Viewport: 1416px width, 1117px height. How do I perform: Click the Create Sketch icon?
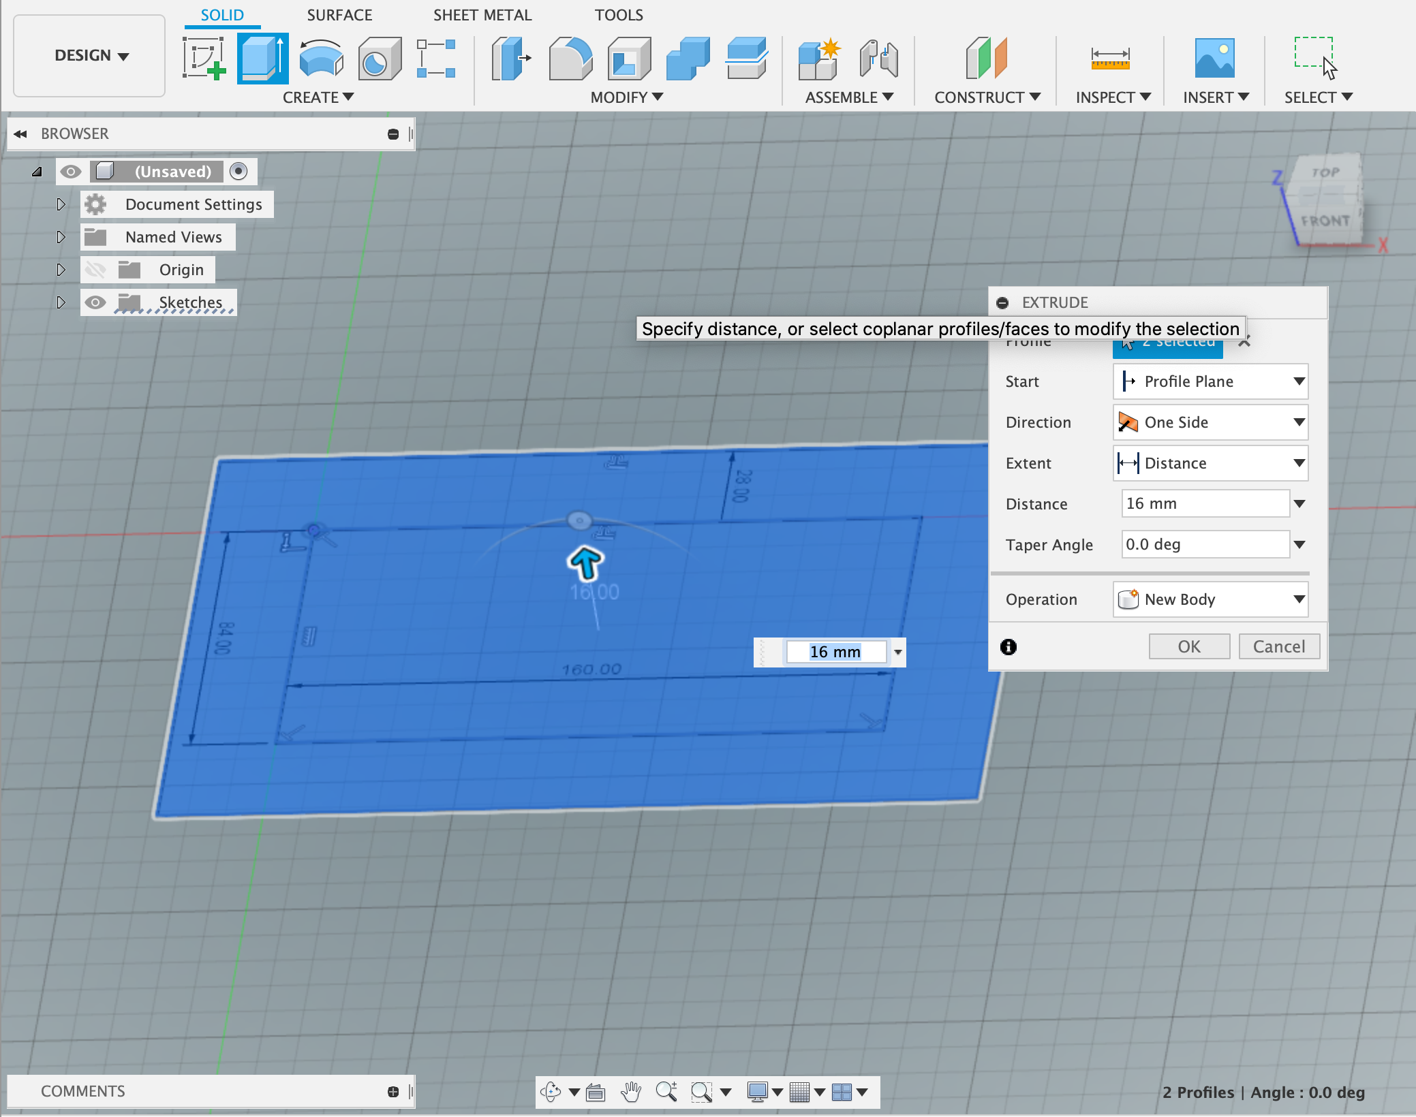[x=204, y=59]
